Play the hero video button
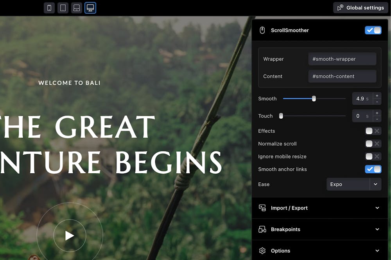 pos(70,235)
